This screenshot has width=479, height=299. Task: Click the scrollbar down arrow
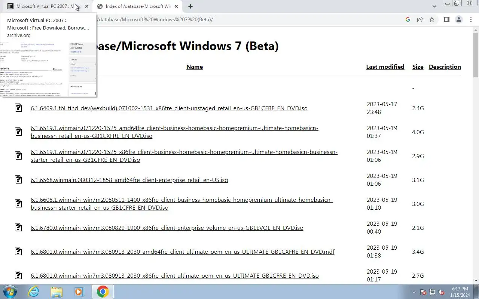pyautogui.click(x=476, y=281)
